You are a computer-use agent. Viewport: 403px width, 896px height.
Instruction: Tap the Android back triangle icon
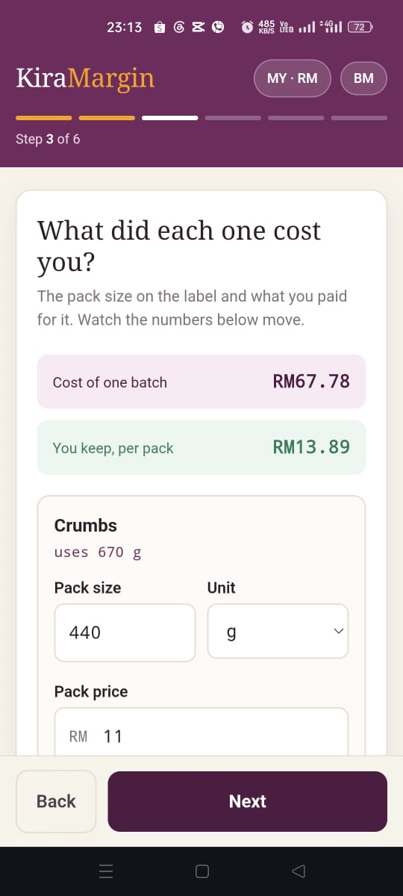pos(299,871)
